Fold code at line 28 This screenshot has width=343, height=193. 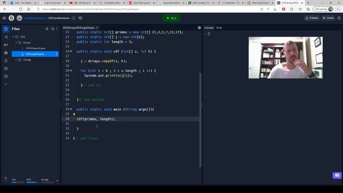(71, 109)
